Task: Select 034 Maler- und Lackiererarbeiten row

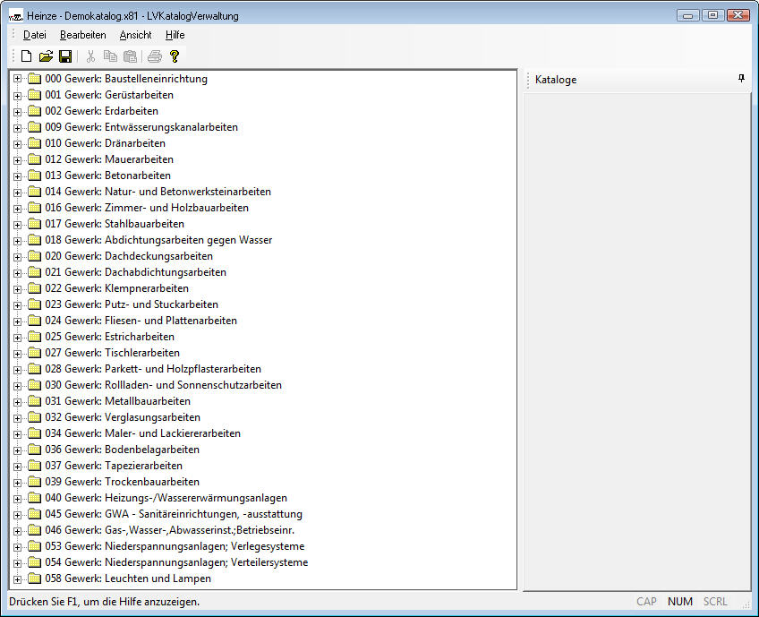Action: 143,433
